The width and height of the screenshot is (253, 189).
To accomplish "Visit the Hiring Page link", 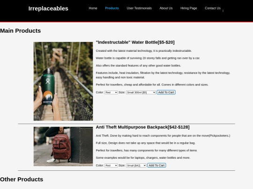I will tap(189, 8).
